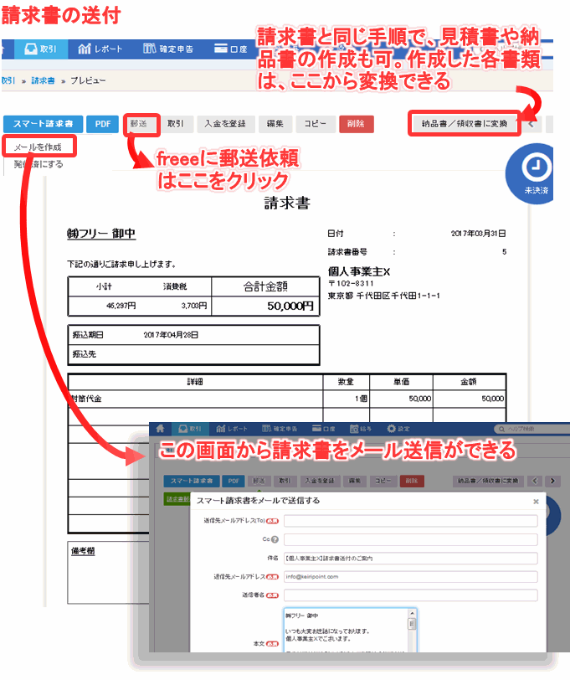Open スマート請求書 dropdown button in upper preview
Viewport: 570px width, 680px height.
(43, 124)
